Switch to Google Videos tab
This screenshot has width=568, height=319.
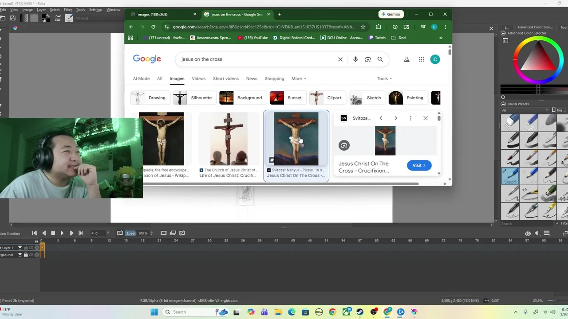[x=198, y=78]
